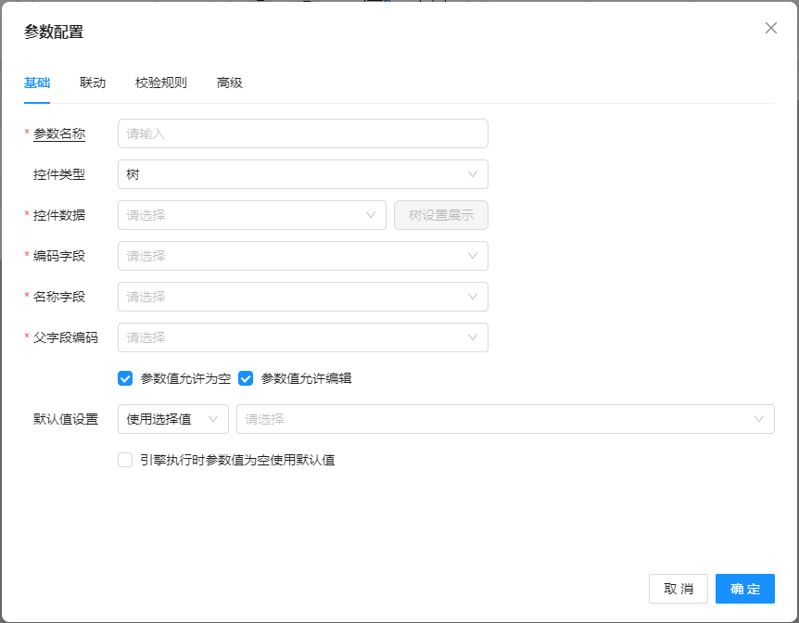Open the 高级 tab
Viewport: 799px width, 623px height.
click(x=230, y=83)
